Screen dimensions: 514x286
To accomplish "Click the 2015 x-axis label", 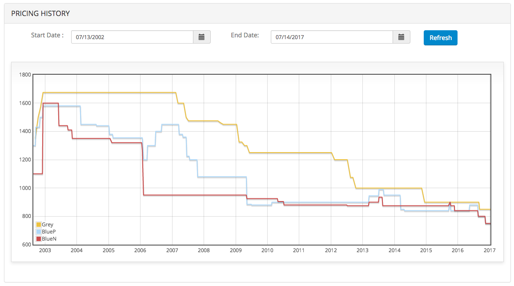I will pos(426,250).
